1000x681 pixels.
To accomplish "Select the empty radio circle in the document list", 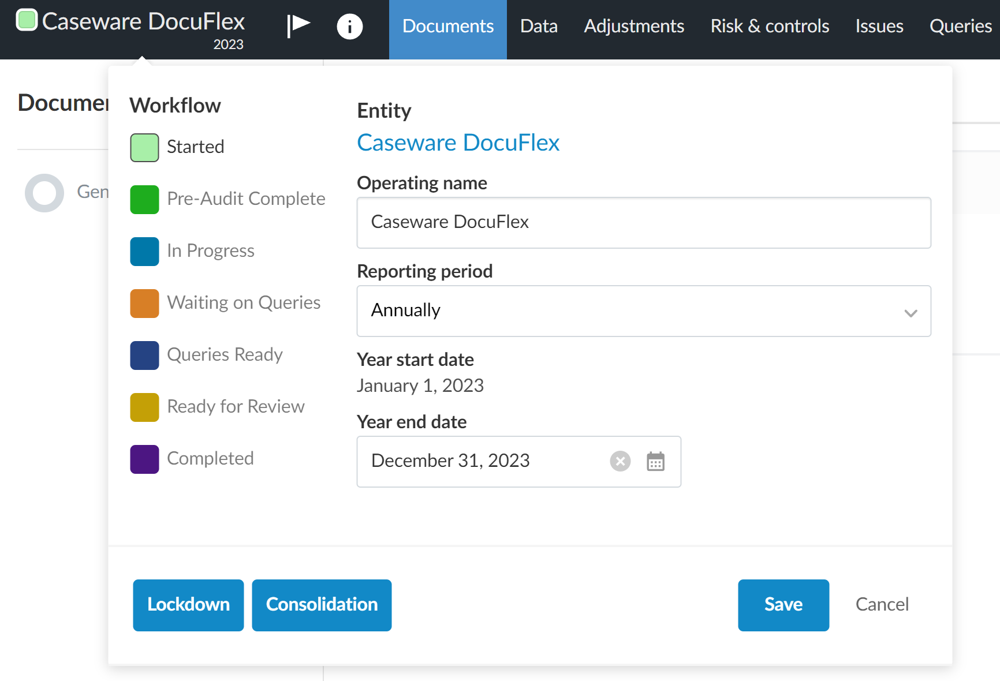I will tap(44, 193).
